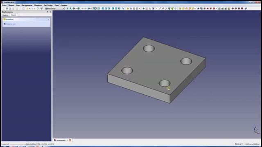Close the Безымянный document tab
262x147 pixels.
tap(70, 140)
